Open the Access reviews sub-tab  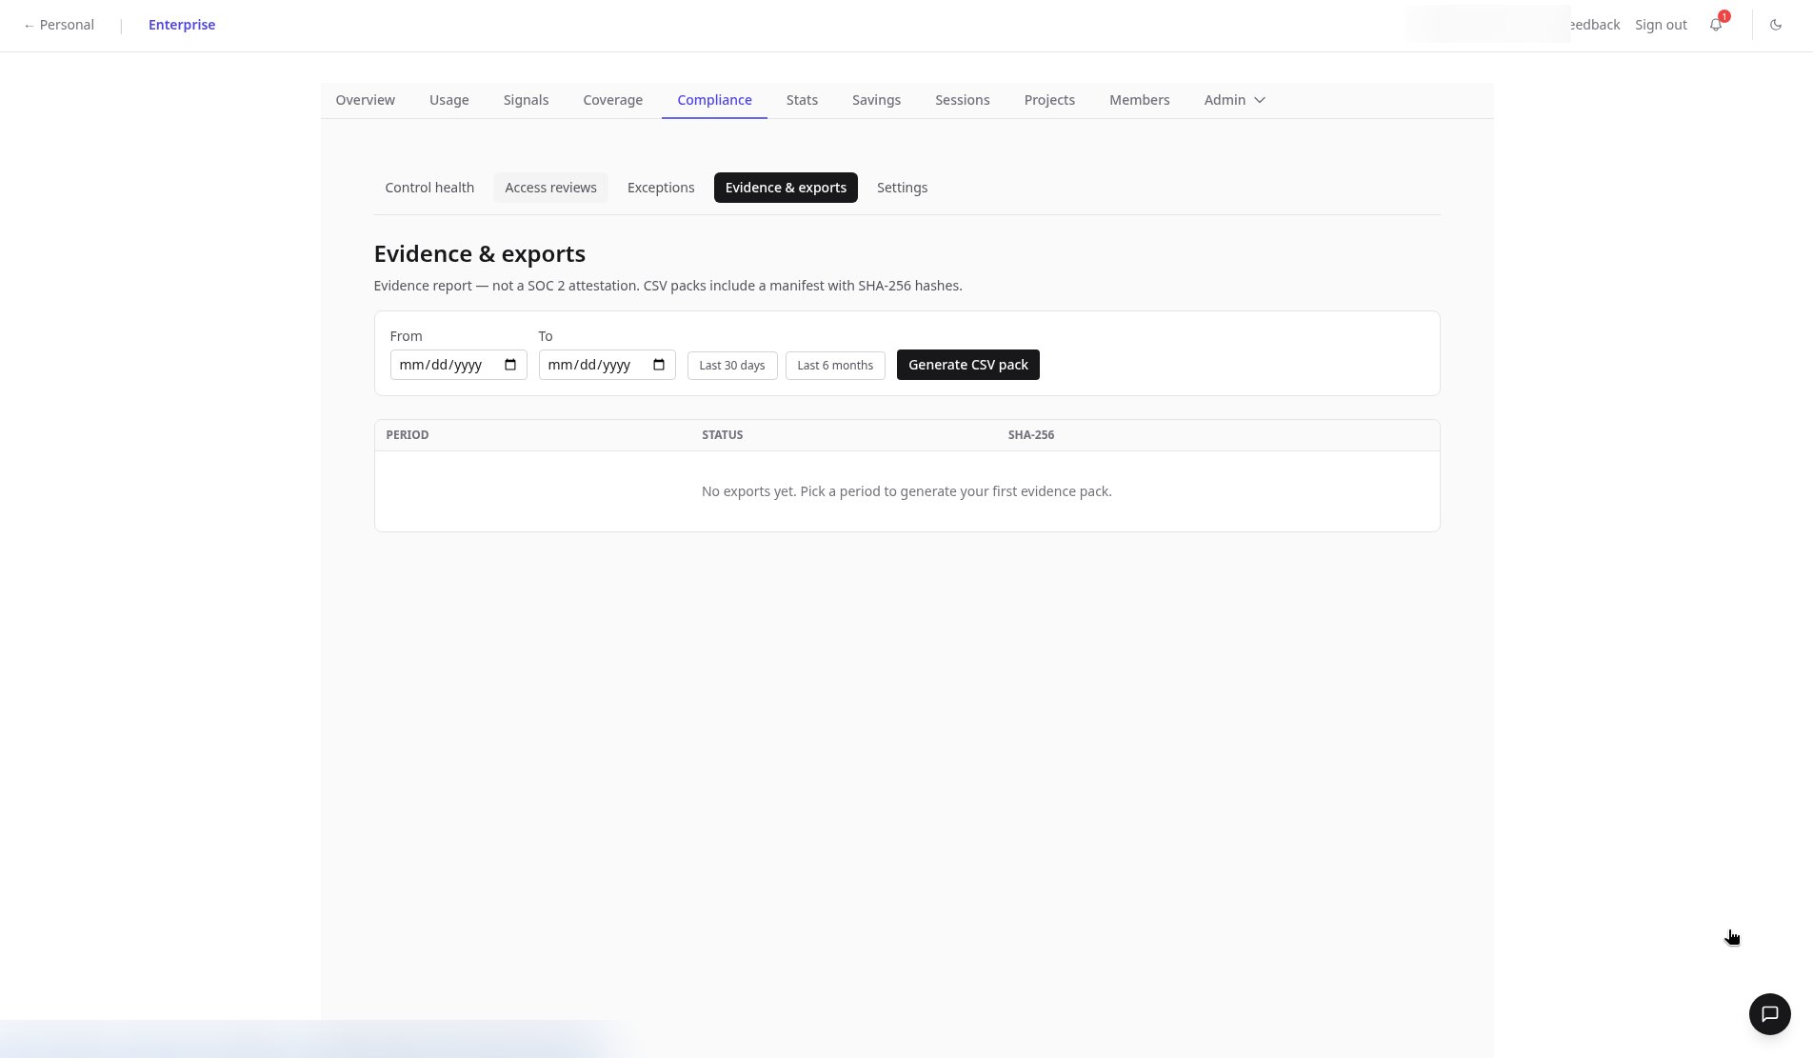point(550,188)
